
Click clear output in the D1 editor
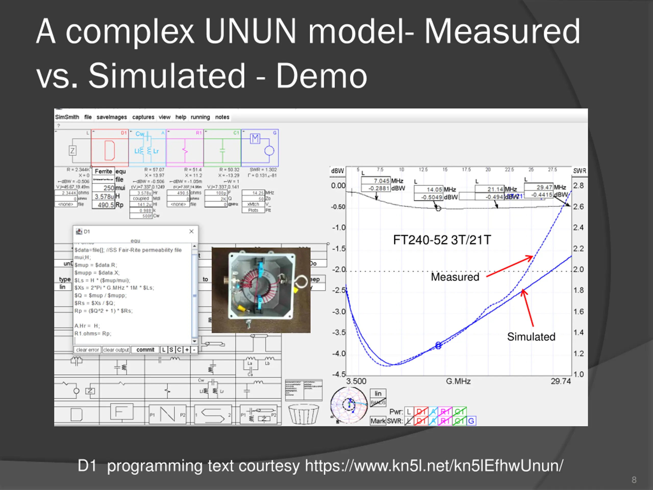click(116, 350)
